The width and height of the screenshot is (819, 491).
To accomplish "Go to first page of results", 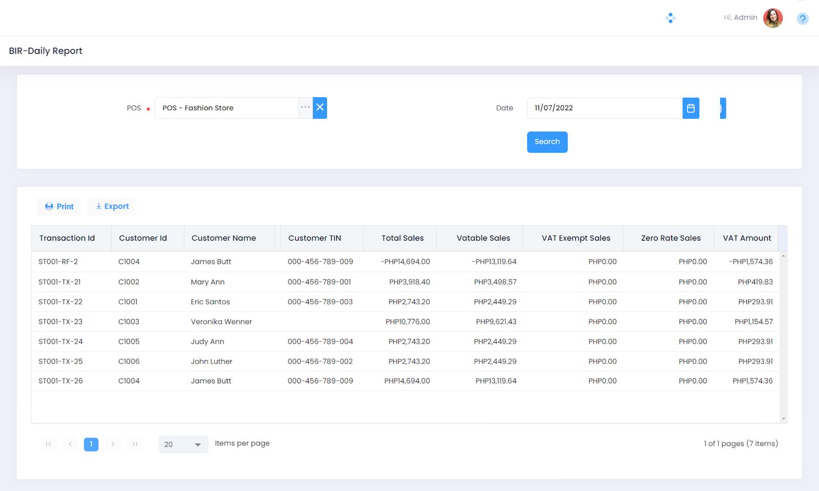I will [48, 444].
